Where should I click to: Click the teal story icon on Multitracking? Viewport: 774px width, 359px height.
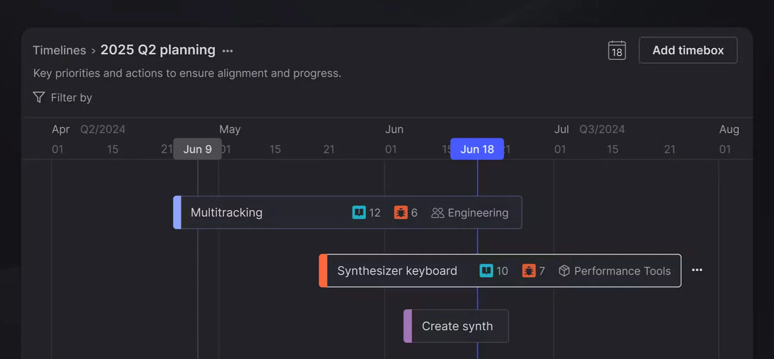coord(359,212)
